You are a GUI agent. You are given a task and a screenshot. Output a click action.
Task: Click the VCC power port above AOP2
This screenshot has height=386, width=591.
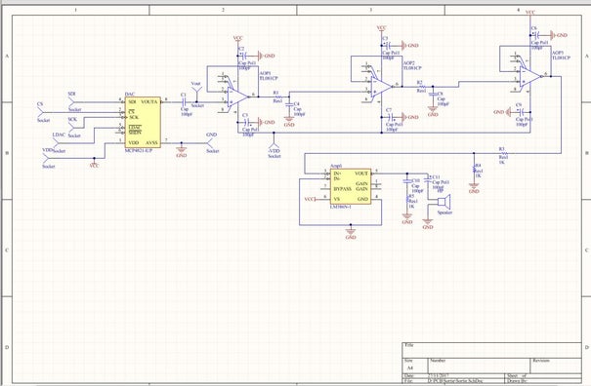click(381, 28)
